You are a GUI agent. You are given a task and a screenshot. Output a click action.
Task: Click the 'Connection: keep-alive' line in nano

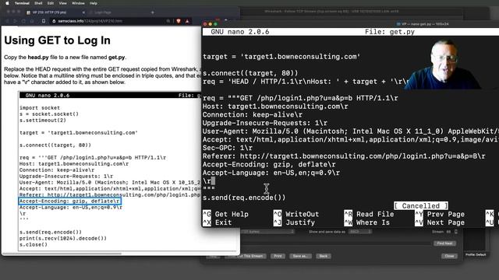[253, 114]
